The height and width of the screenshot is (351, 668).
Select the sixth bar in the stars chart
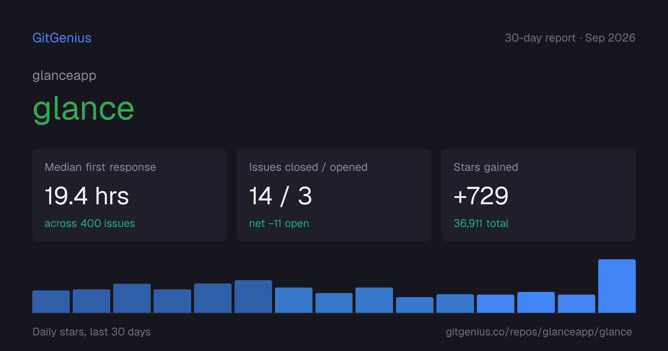pos(253,296)
